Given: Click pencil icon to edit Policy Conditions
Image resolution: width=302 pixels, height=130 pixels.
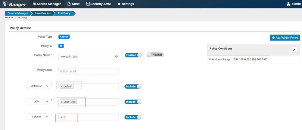Looking at the screenshot, I should 294,50.
